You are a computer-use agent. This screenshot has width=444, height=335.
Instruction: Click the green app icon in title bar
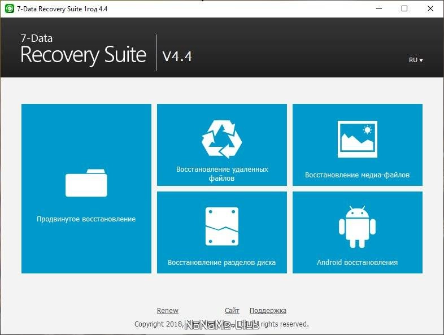coord(10,8)
